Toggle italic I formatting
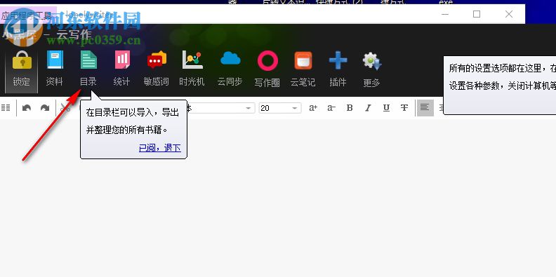Viewport: 556px width, 277px height. tap(368, 108)
